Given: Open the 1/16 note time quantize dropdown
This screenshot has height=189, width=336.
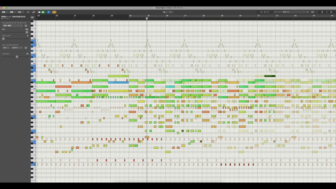Looking at the screenshot, I should (x=13, y=26).
